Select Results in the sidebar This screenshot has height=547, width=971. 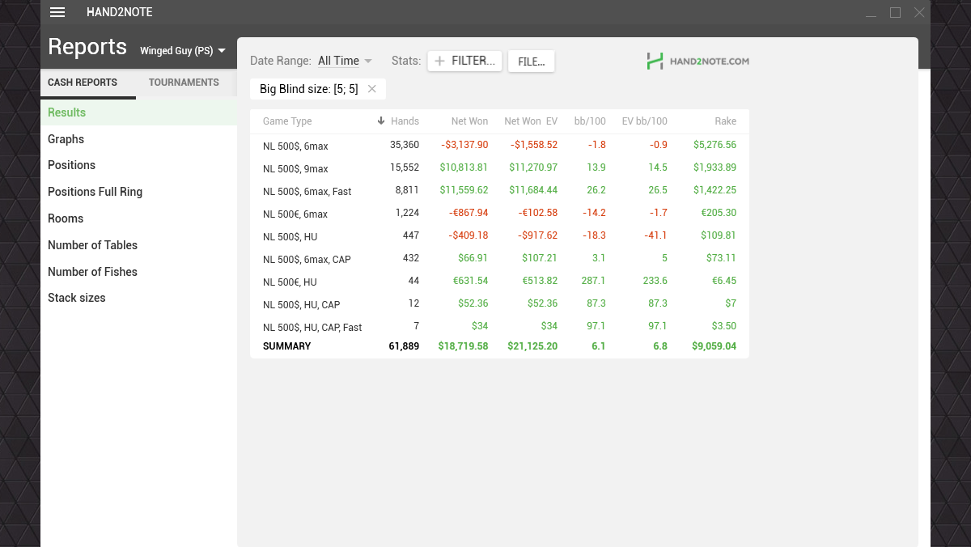(x=138, y=112)
